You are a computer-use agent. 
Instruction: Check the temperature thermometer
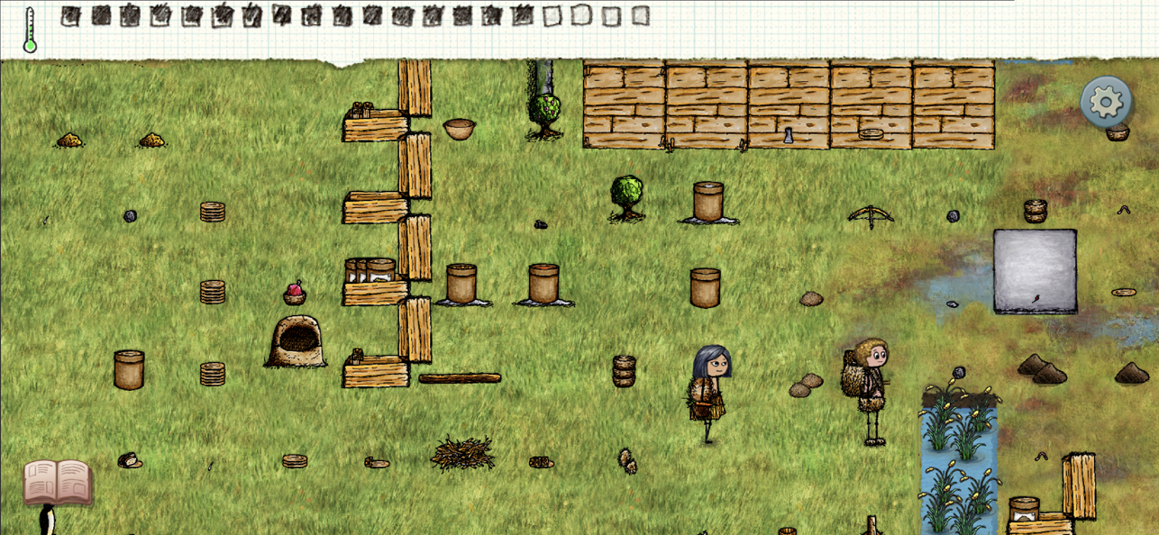pyautogui.click(x=30, y=31)
